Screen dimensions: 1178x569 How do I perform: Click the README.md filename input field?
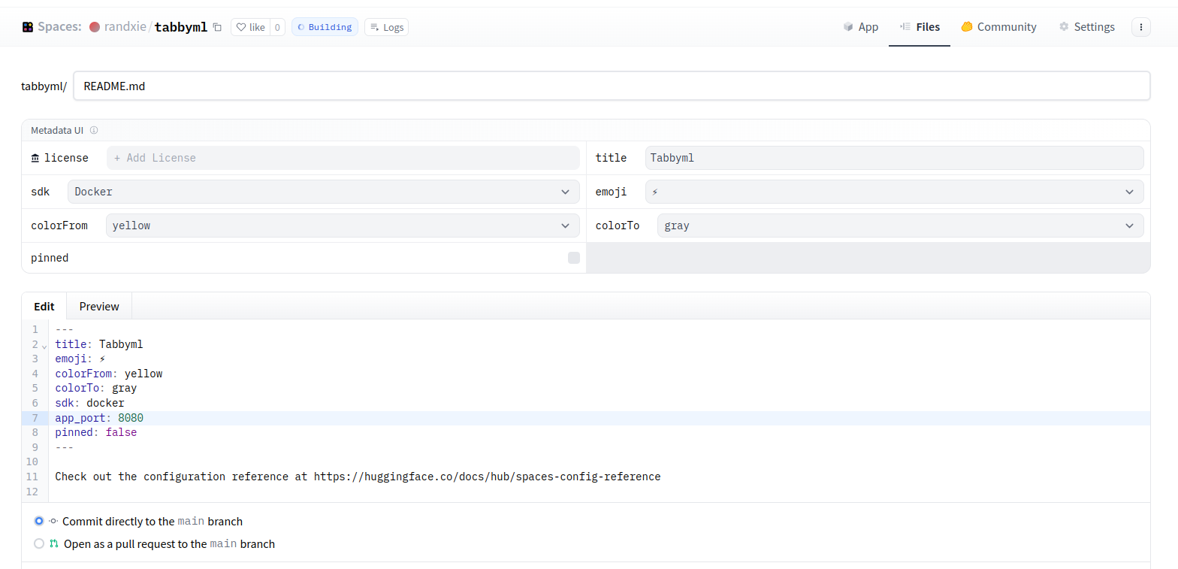[612, 86]
